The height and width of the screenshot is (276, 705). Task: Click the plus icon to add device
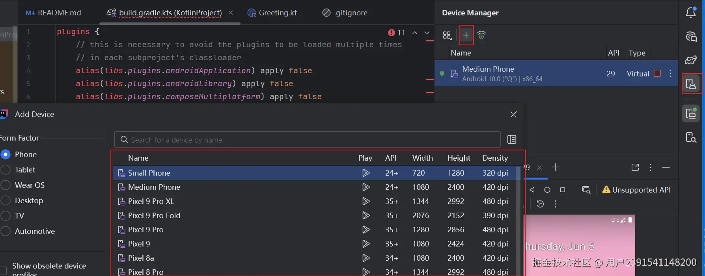[466, 35]
